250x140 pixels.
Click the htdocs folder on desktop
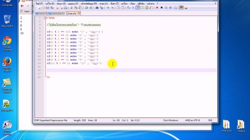(x=241, y=126)
